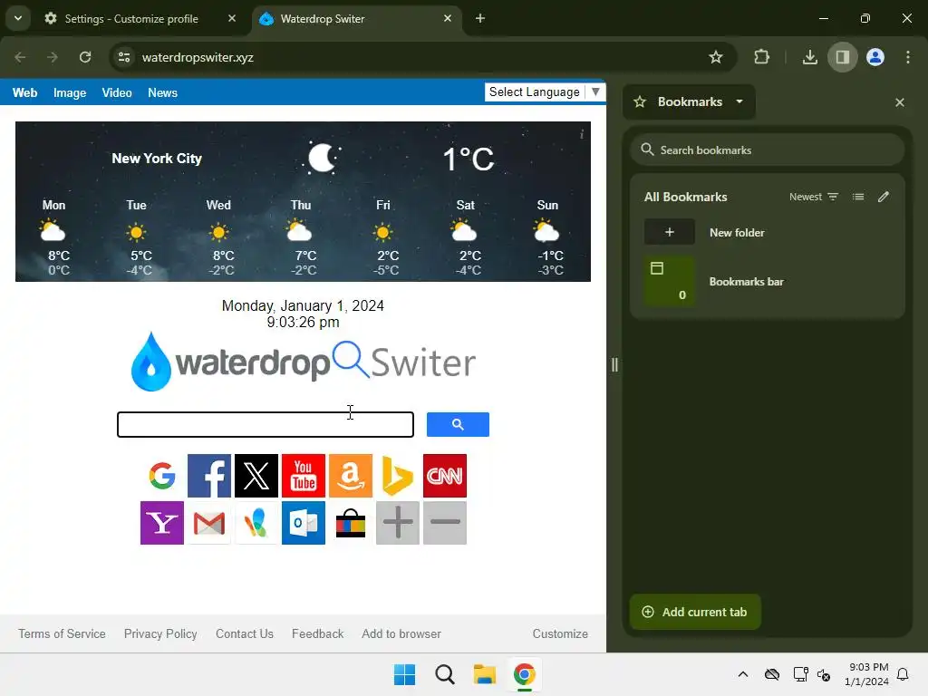This screenshot has width=928, height=696.
Task: View site information icon in address bar
Action: (x=124, y=57)
